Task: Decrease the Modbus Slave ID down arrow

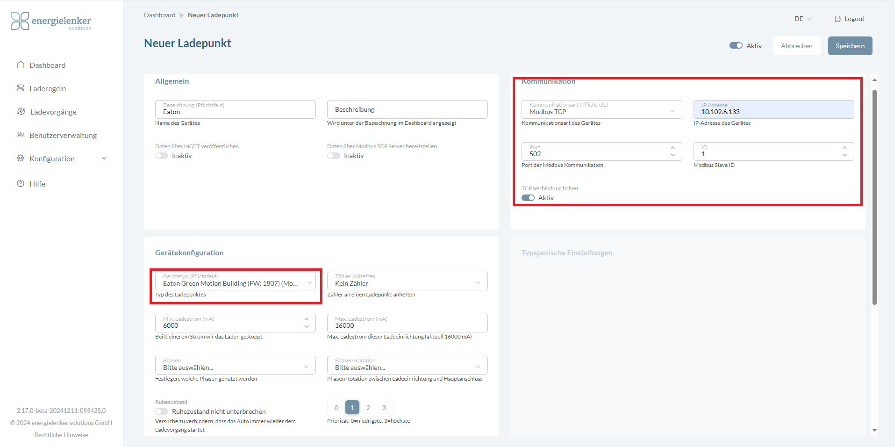Action: [845, 155]
